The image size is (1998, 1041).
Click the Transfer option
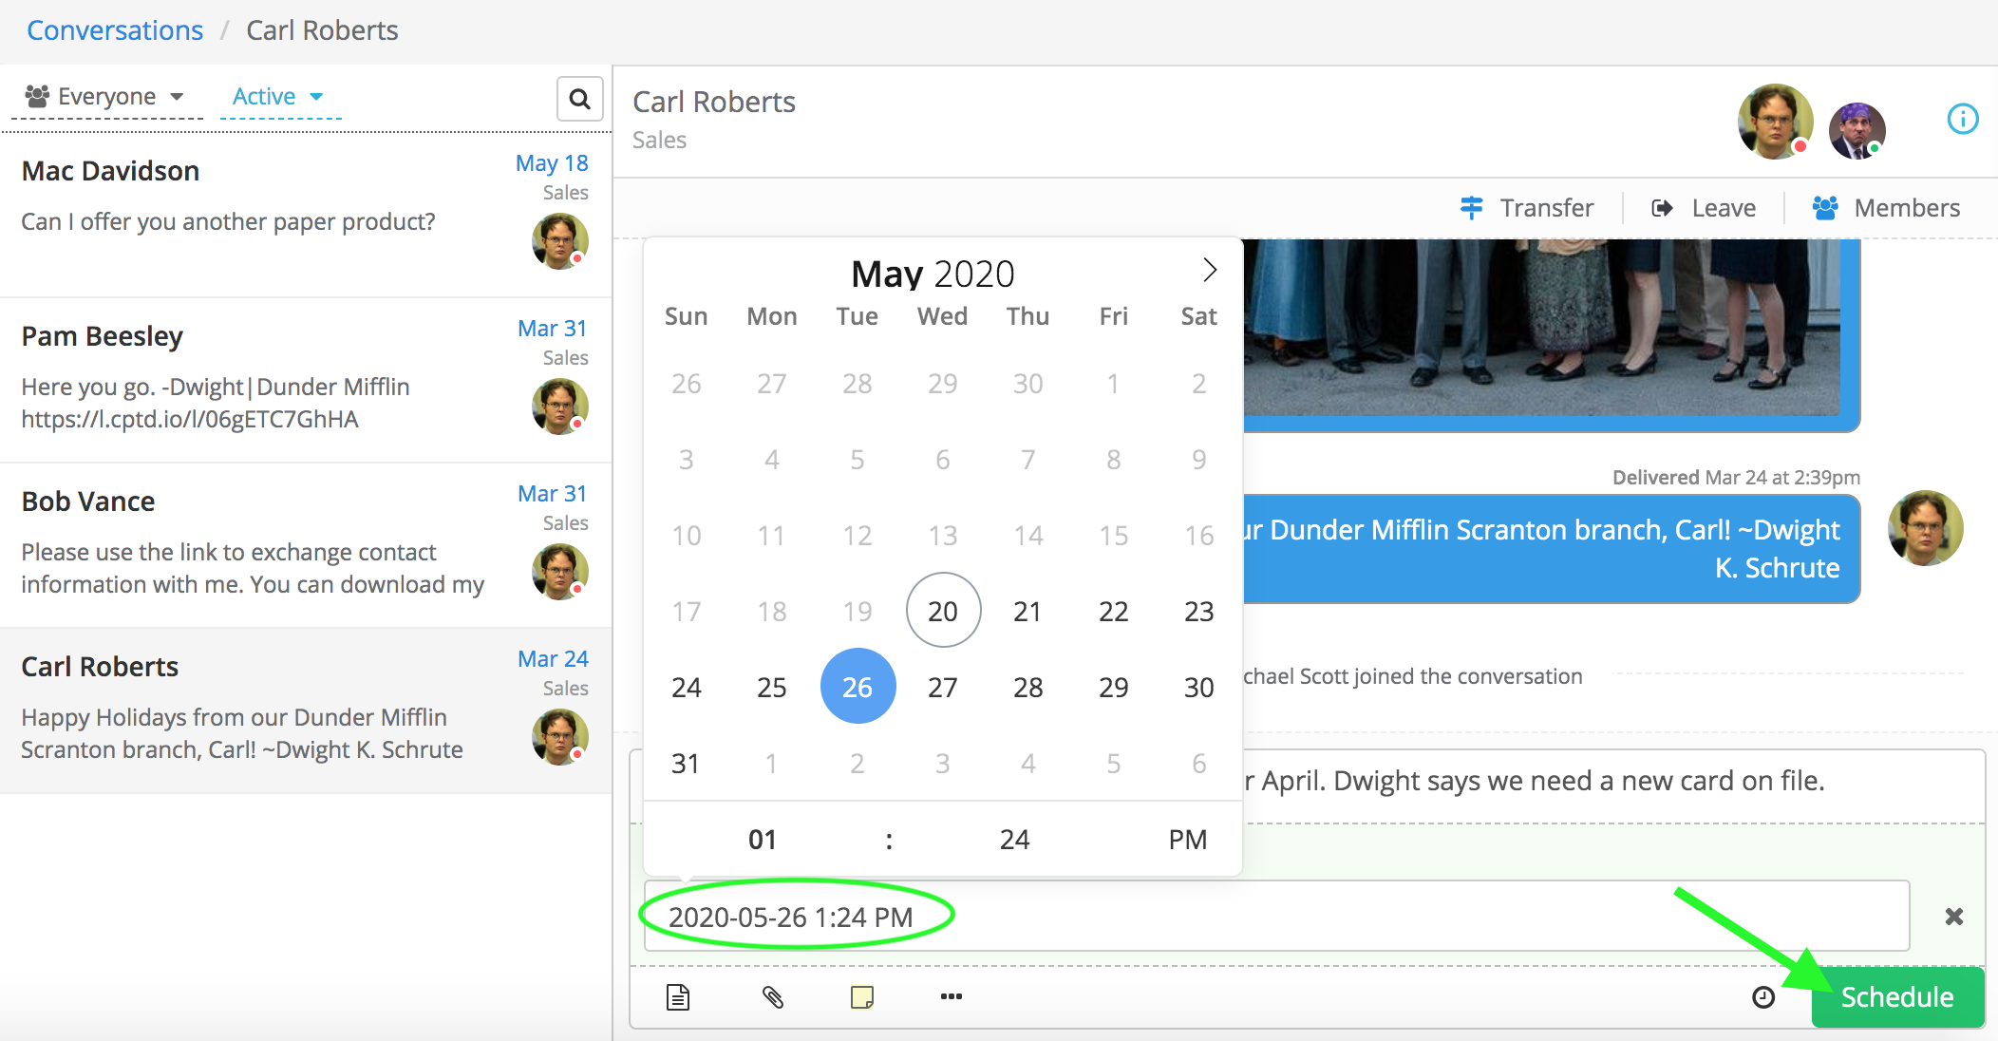pos(1527,208)
